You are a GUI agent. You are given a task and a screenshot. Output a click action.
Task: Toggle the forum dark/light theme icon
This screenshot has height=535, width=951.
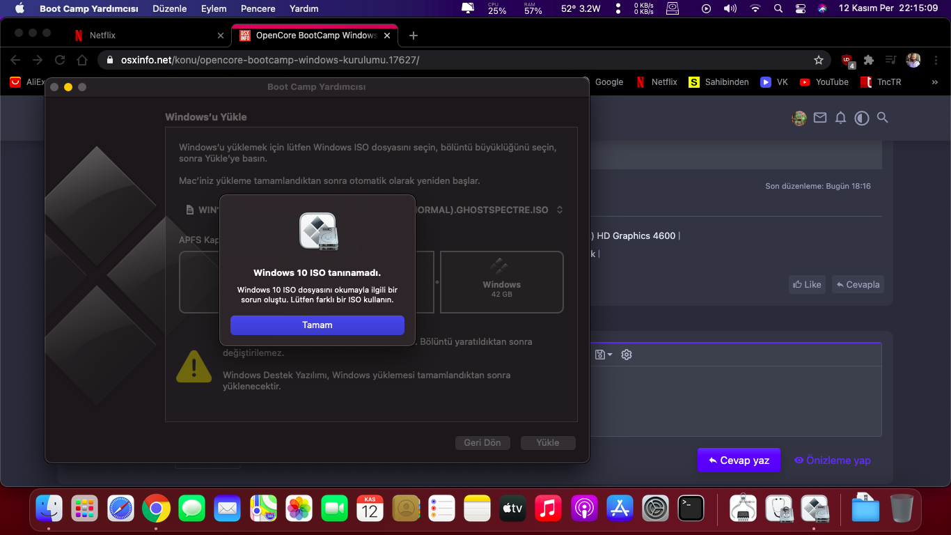[x=862, y=118]
